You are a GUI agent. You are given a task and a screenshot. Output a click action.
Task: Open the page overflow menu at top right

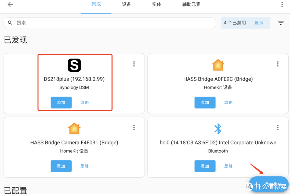click(282, 4)
